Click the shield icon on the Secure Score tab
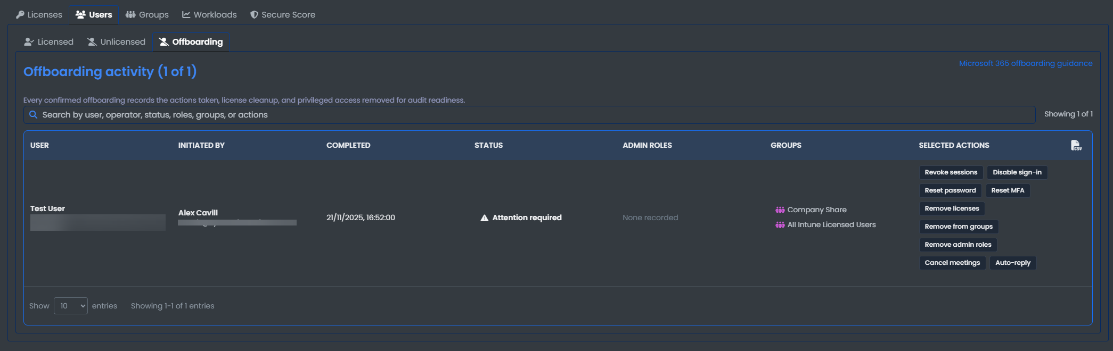1113x351 pixels. (254, 15)
